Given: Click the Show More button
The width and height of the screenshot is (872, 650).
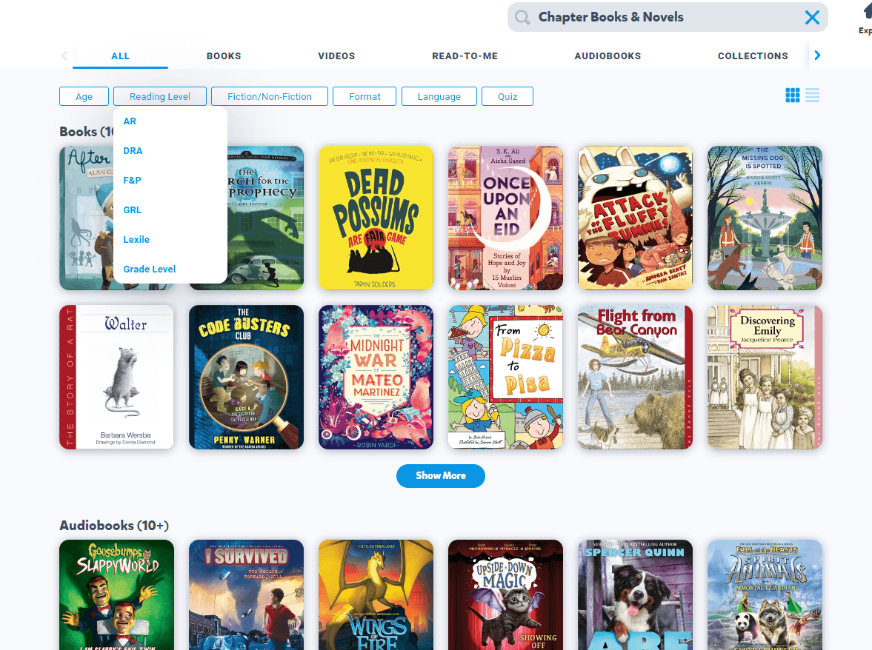Looking at the screenshot, I should [x=441, y=475].
